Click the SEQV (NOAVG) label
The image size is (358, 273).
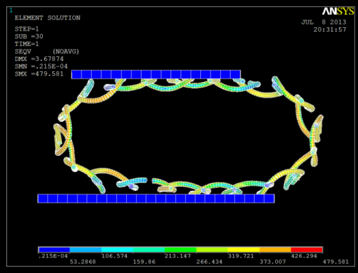pos(47,52)
